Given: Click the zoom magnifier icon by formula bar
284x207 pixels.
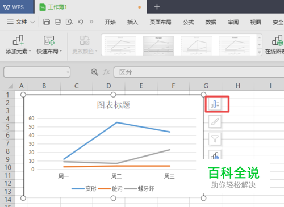Looking at the screenshot, I should click(94, 72).
